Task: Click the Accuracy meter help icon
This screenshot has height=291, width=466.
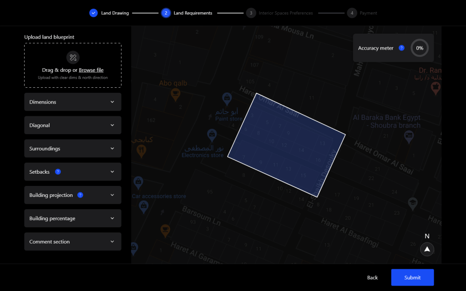Action: (x=401, y=48)
